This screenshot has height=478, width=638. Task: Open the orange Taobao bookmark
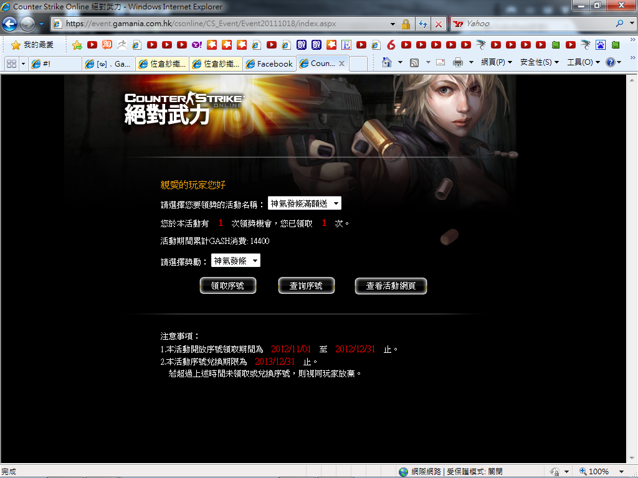pos(107,45)
